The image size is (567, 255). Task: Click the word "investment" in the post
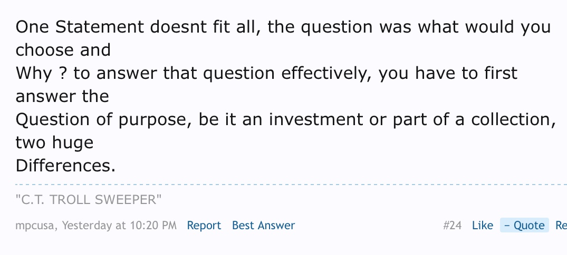(316, 119)
